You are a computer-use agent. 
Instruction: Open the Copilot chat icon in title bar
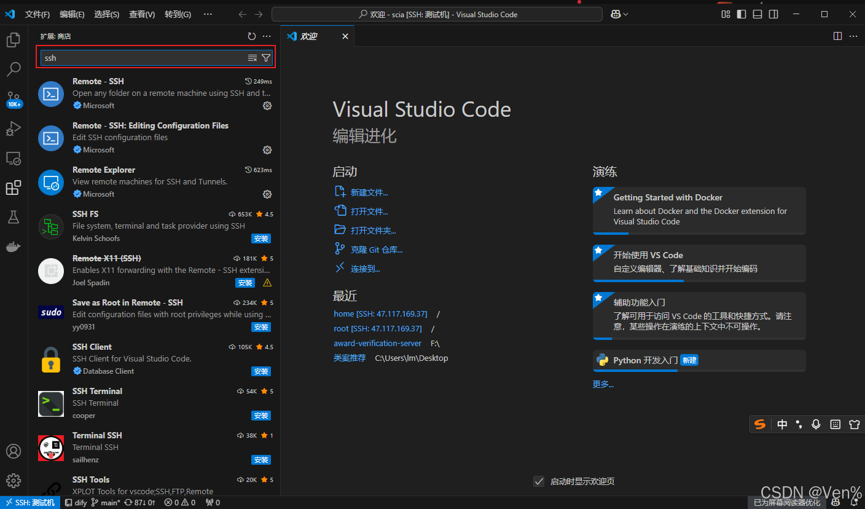[619, 14]
